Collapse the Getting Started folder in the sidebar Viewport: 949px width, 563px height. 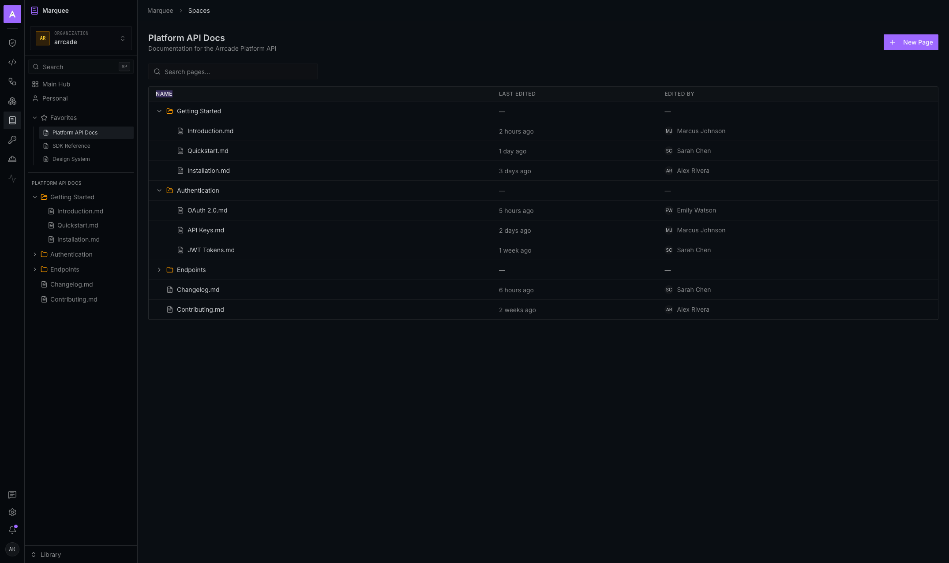[35, 197]
